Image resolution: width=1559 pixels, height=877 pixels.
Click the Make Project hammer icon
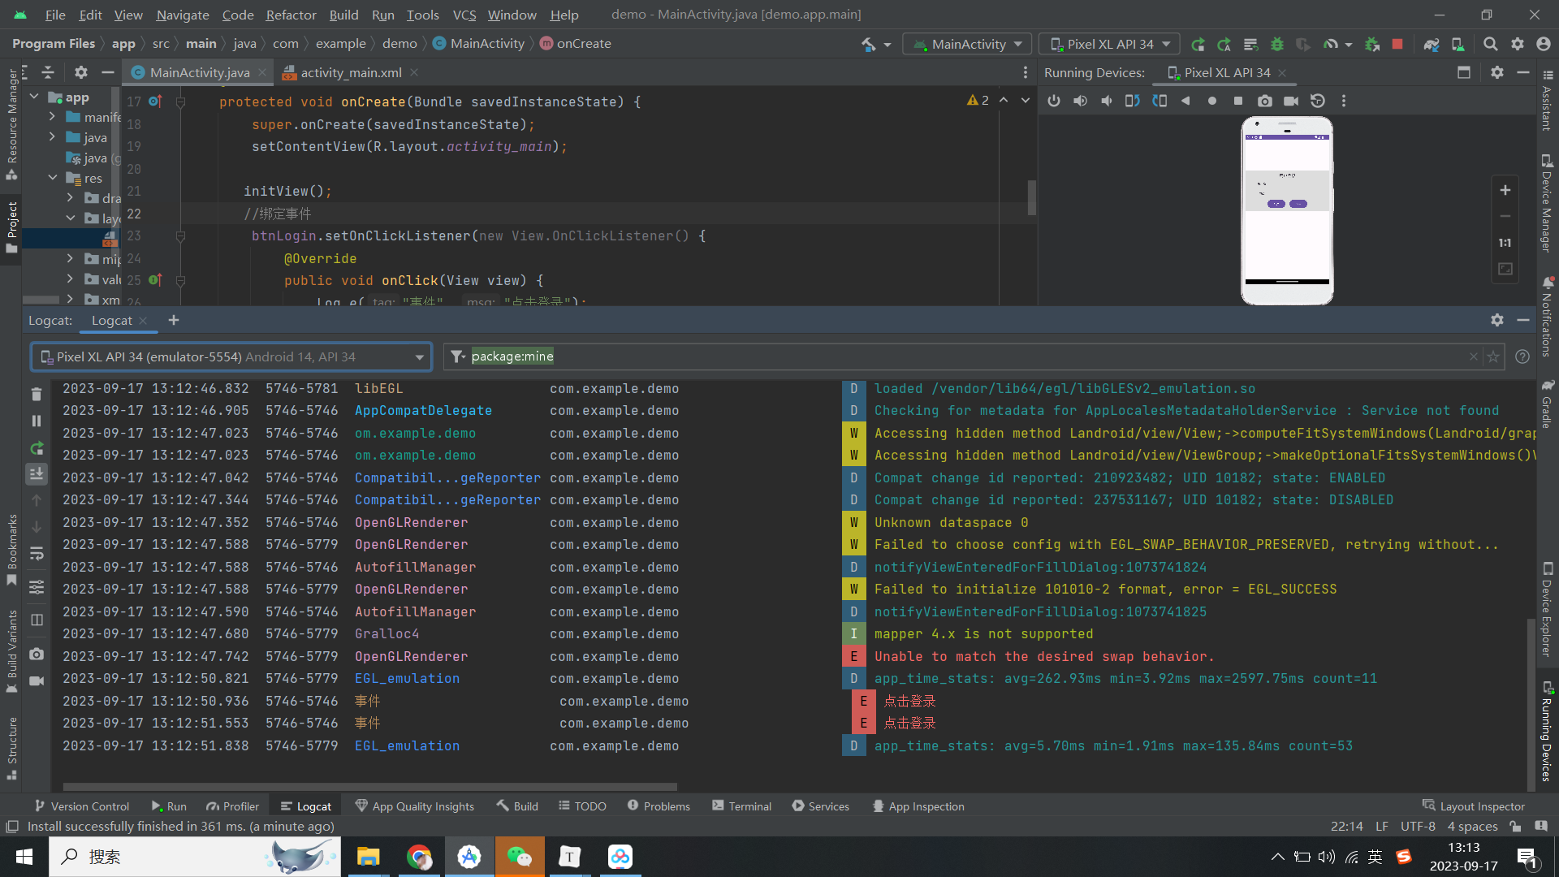pyautogui.click(x=868, y=44)
